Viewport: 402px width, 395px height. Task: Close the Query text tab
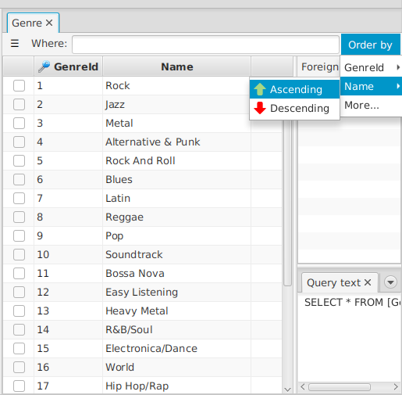368,282
